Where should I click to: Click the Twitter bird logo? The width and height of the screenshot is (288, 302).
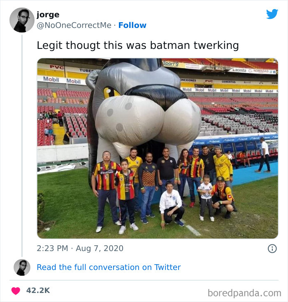coord(272,14)
